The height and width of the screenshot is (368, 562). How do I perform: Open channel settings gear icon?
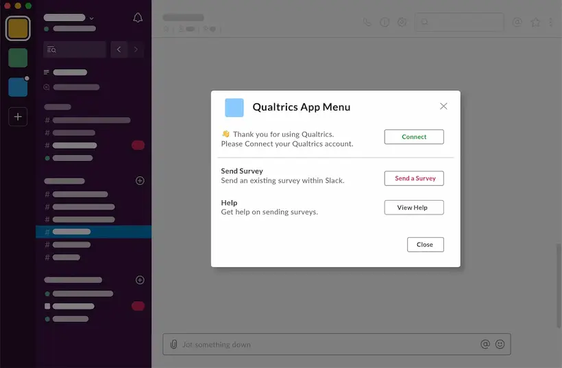[x=402, y=22]
